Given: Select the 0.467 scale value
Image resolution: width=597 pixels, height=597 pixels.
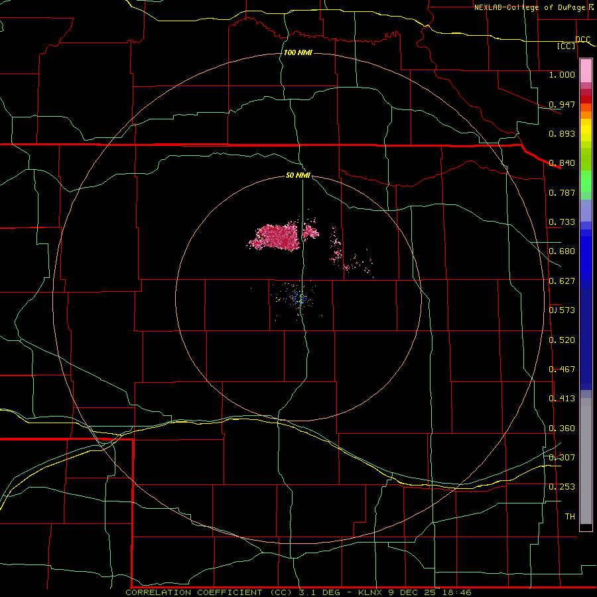Looking at the screenshot, I should (562, 369).
